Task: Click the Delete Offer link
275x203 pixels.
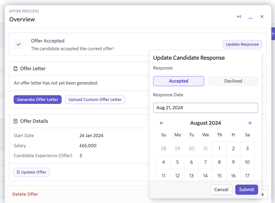Action: 25,194
